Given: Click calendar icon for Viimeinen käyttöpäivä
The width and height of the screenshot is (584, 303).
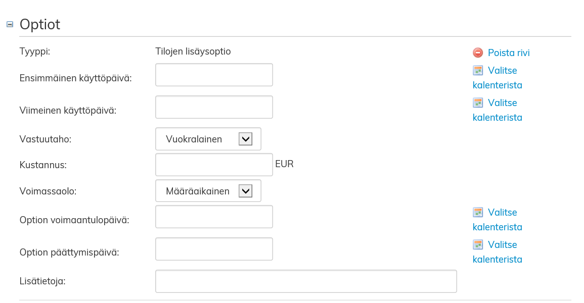Looking at the screenshot, I should point(478,103).
